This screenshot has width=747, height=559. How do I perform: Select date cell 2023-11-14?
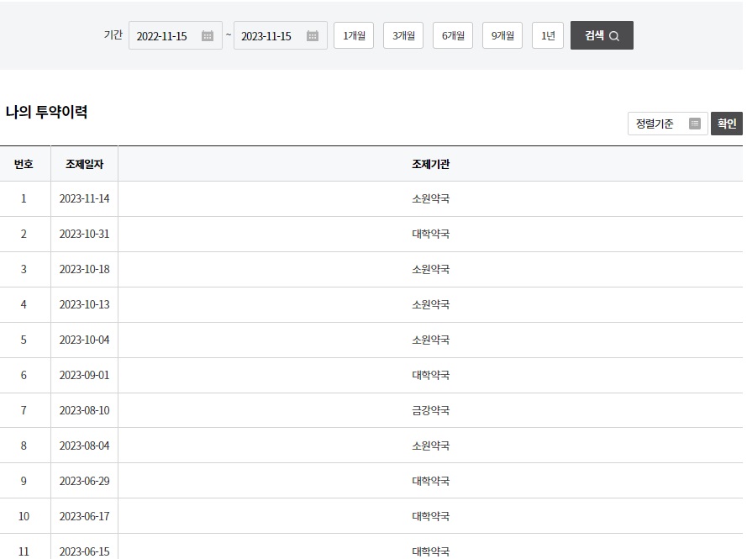pos(84,198)
